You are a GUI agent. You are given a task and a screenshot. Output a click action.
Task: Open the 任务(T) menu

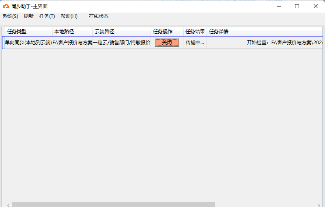click(47, 16)
